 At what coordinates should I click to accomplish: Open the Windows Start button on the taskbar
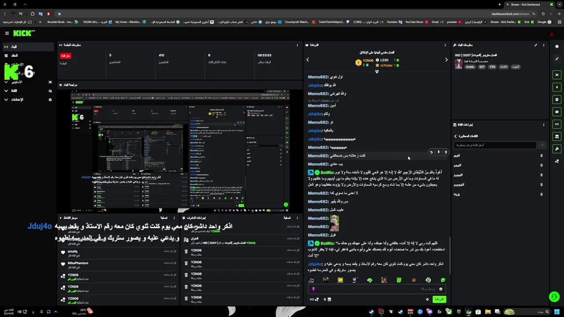click(557, 312)
